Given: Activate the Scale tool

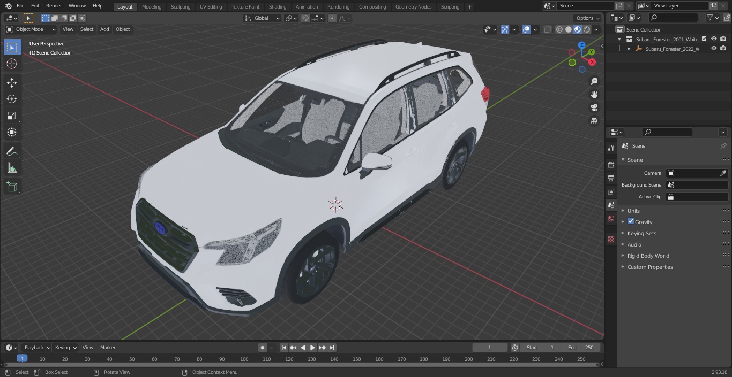Looking at the screenshot, I should pos(12,116).
